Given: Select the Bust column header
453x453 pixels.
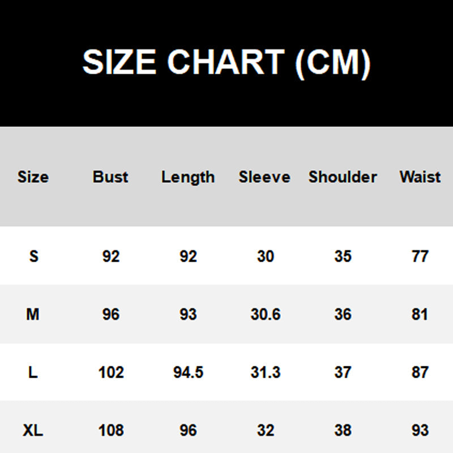Looking at the screenshot, I should (x=110, y=177).
